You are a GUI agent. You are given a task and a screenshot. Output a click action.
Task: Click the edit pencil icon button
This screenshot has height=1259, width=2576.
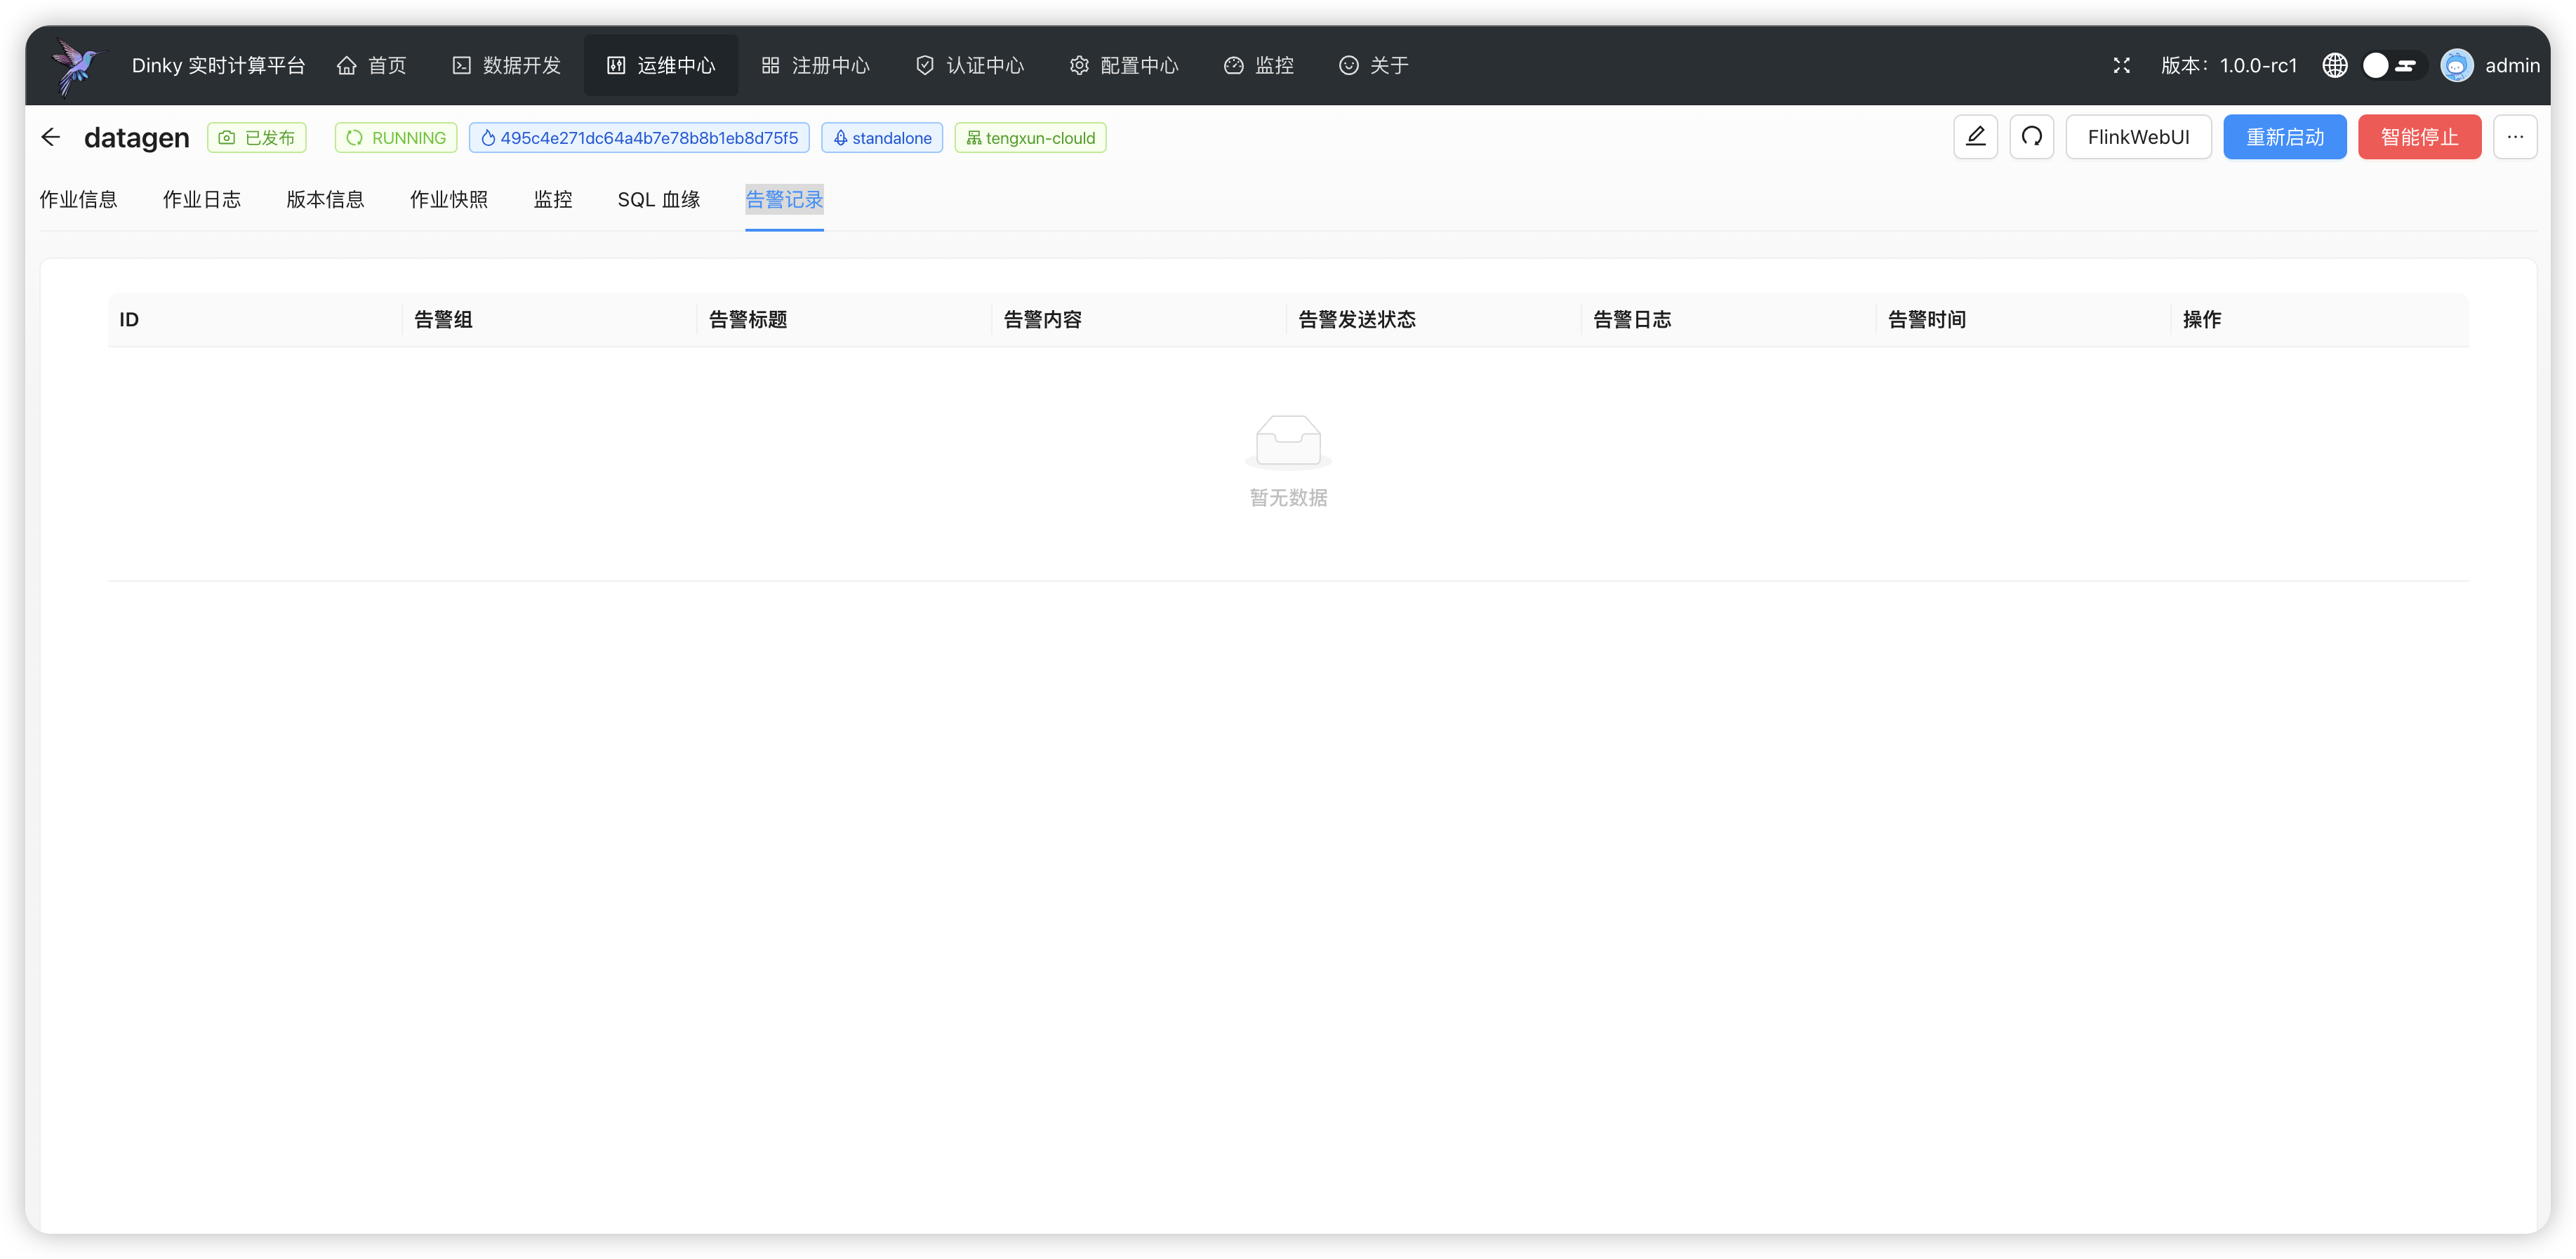(1975, 137)
